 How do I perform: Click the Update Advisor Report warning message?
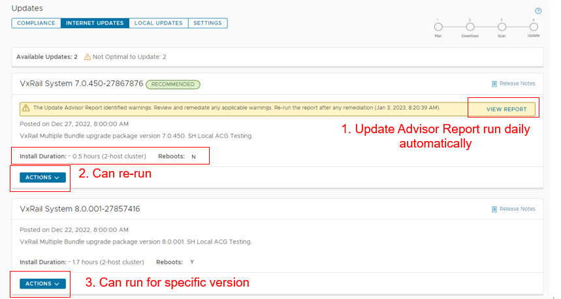pos(236,108)
